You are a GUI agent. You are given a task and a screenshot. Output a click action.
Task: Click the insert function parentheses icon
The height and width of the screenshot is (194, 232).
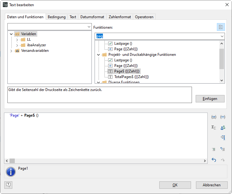[x=223, y=117]
